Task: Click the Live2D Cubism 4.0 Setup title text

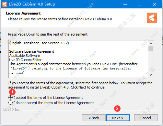Action: click(x=32, y=4)
